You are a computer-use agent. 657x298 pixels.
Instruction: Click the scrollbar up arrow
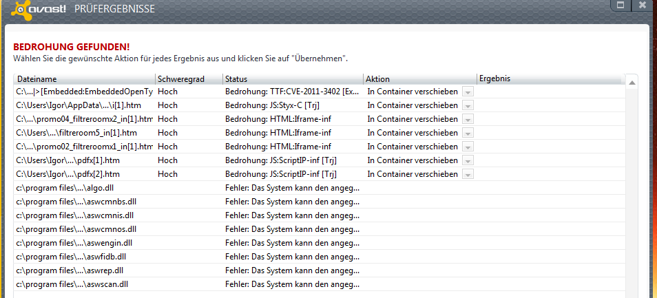632,83
